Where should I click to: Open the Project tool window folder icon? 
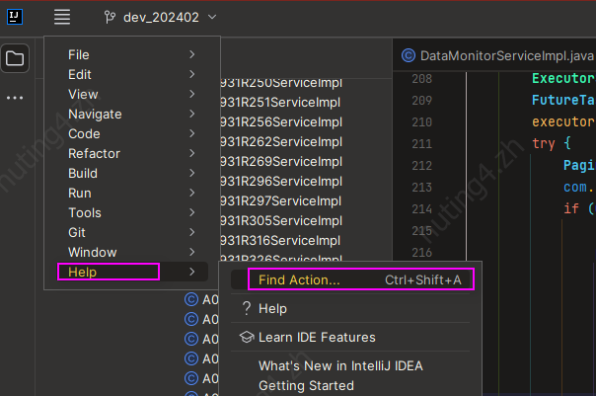tap(15, 59)
